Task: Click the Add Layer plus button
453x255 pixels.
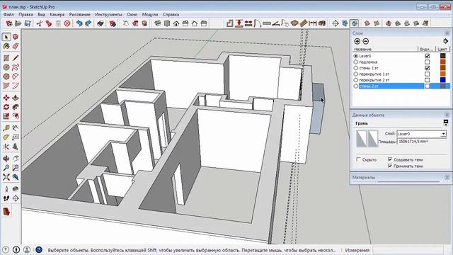Action: click(357, 41)
